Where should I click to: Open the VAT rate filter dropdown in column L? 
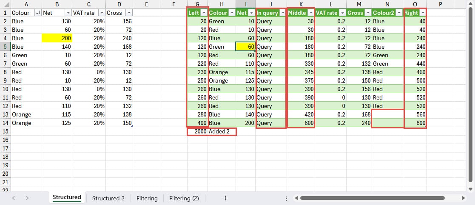tap(342, 13)
